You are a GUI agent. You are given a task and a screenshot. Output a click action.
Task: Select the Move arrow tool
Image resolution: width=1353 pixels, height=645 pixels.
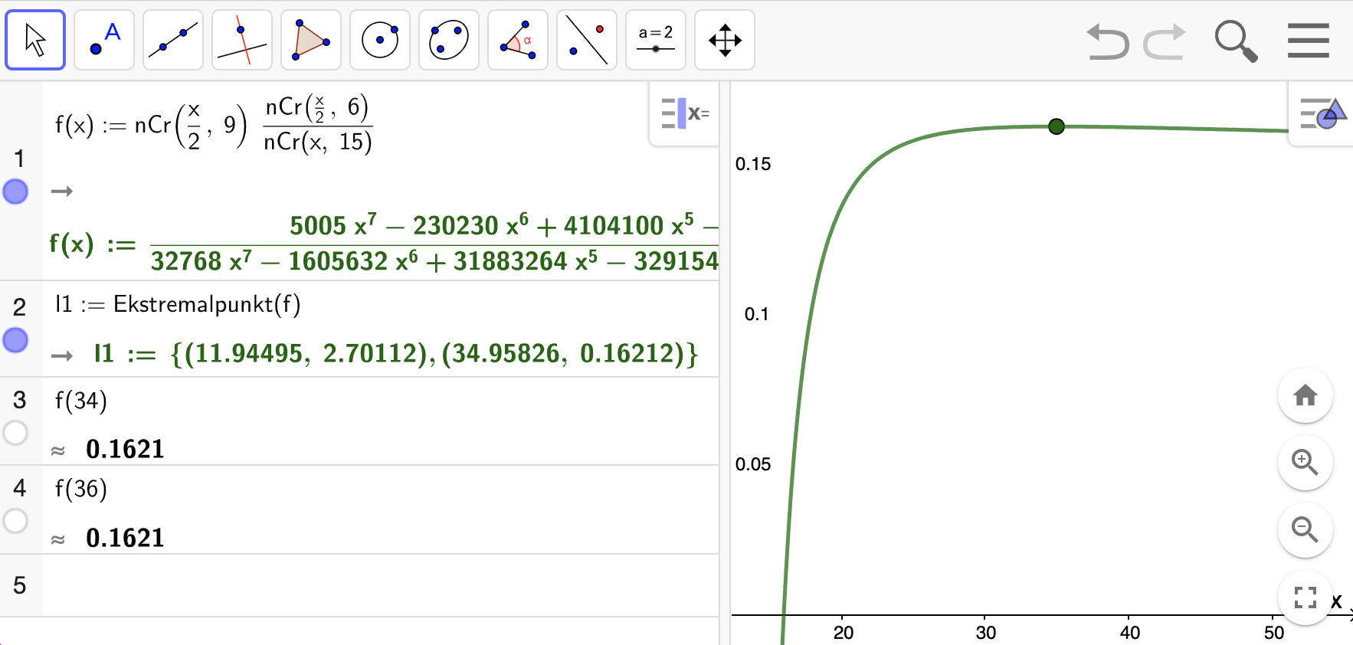click(x=35, y=40)
